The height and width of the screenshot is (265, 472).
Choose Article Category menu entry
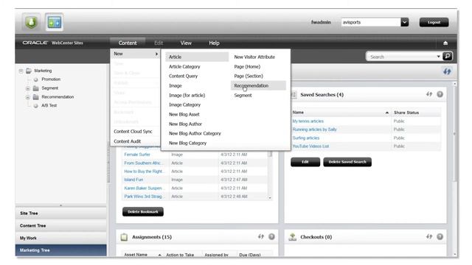click(x=184, y=67)
